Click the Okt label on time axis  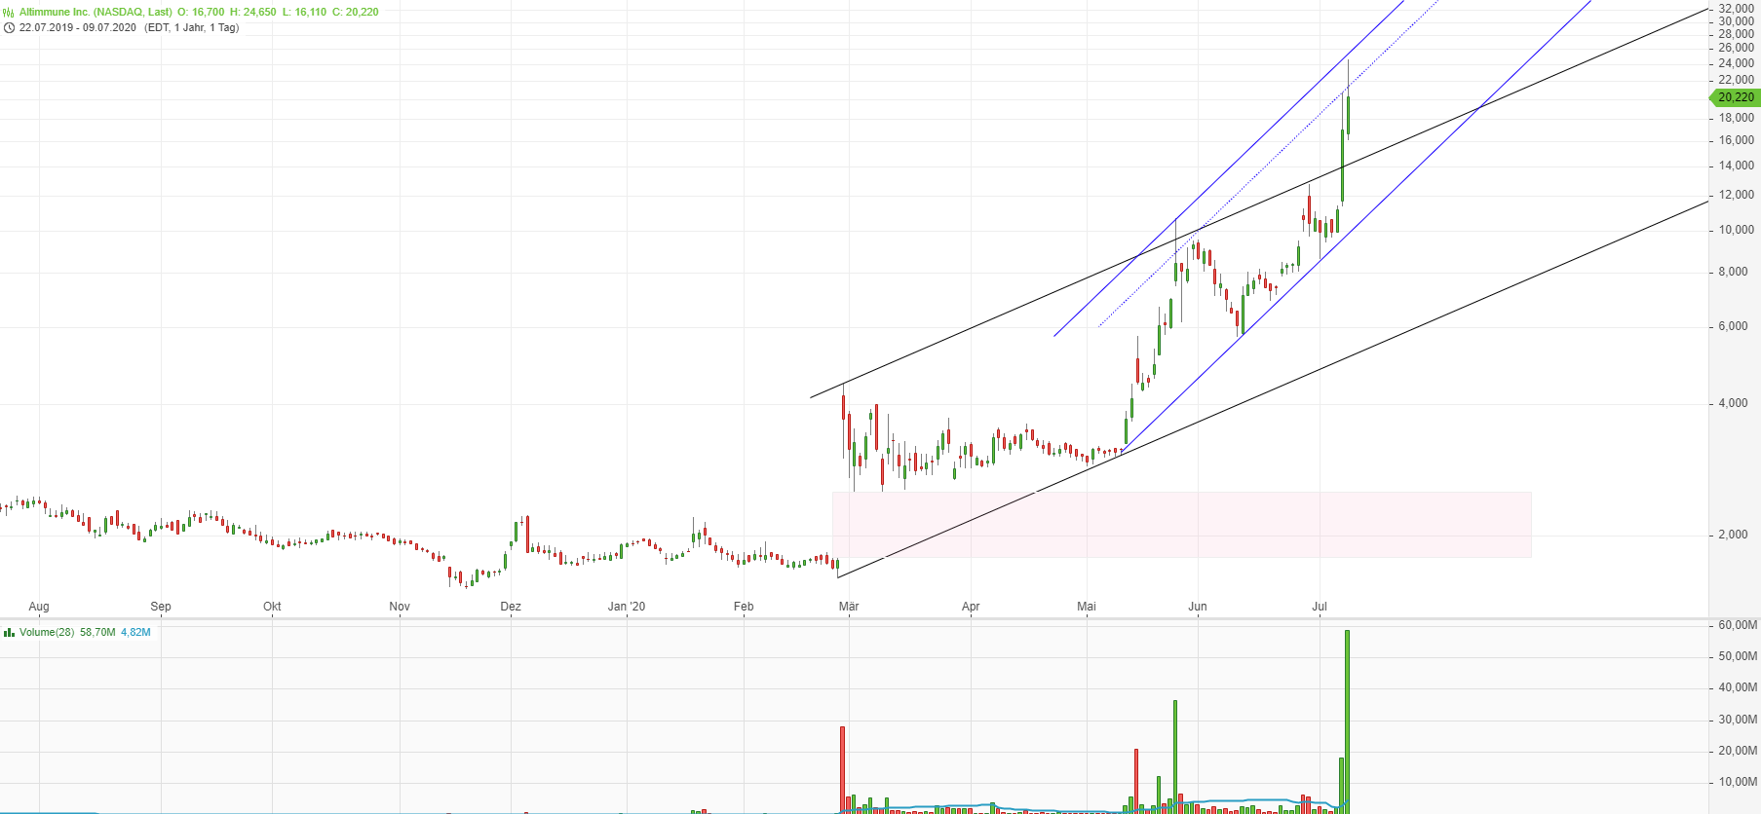point(272,607)
